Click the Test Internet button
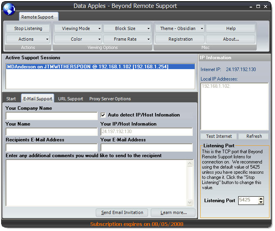Screen dimensions: 275x231 (x=219, y=136)
